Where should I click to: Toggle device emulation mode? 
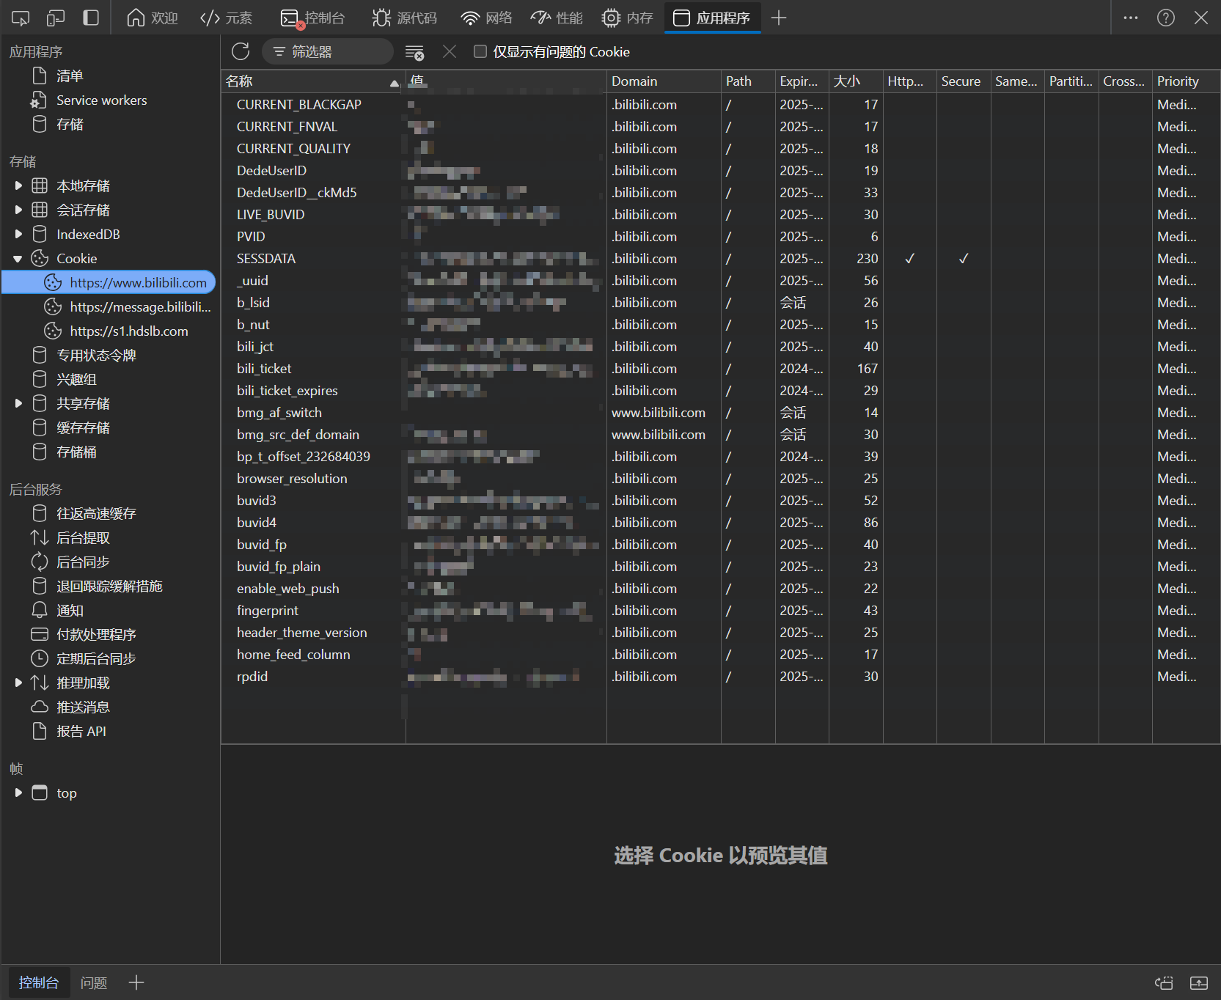coord(56,17)
